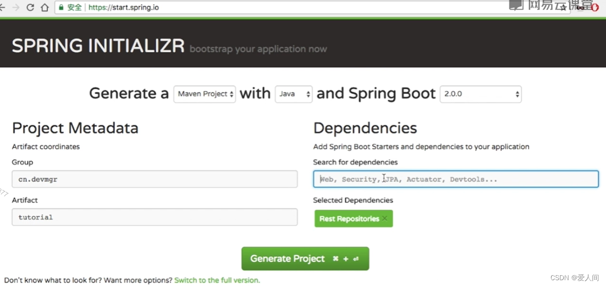Select the Artifact field containing tutorial
The height and width of the screenshot is (286, 606).
coord(154,217)
